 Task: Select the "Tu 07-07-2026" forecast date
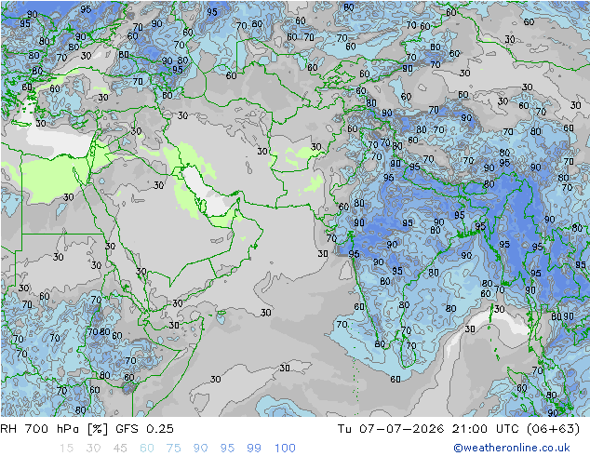(391, 428)
